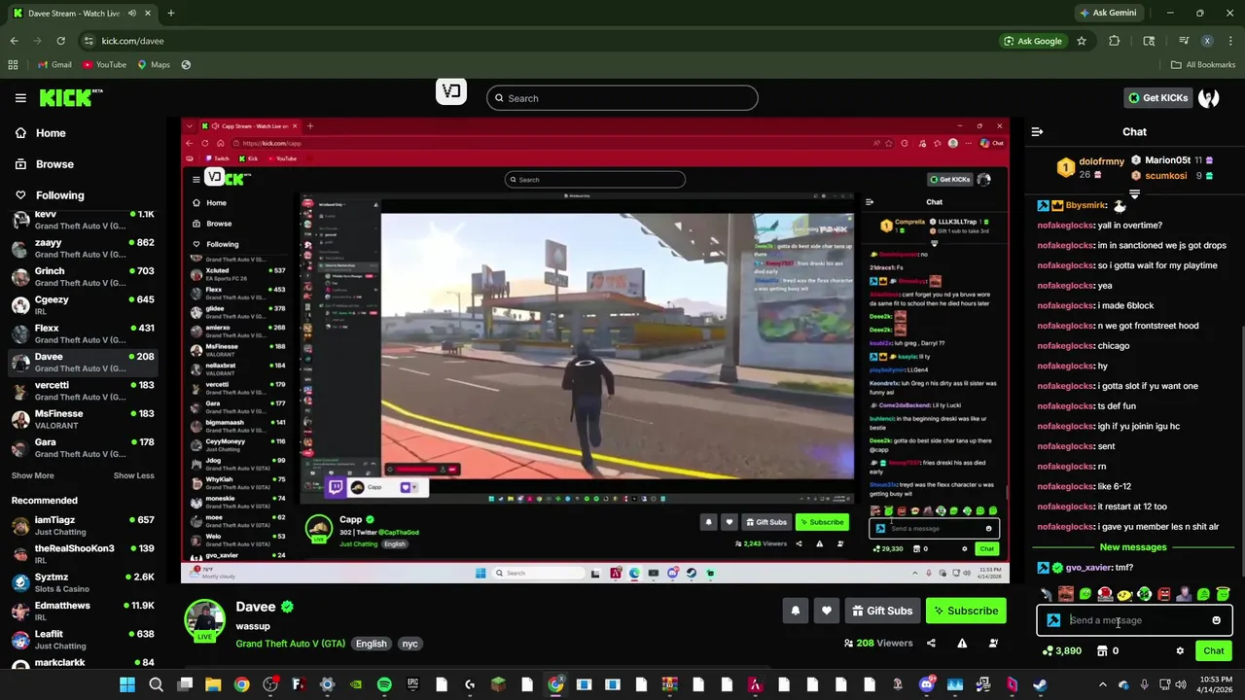This screenshot has width=1245, height=700.
Task: Open zaayy channel in Following list
Action: [82, 249]
